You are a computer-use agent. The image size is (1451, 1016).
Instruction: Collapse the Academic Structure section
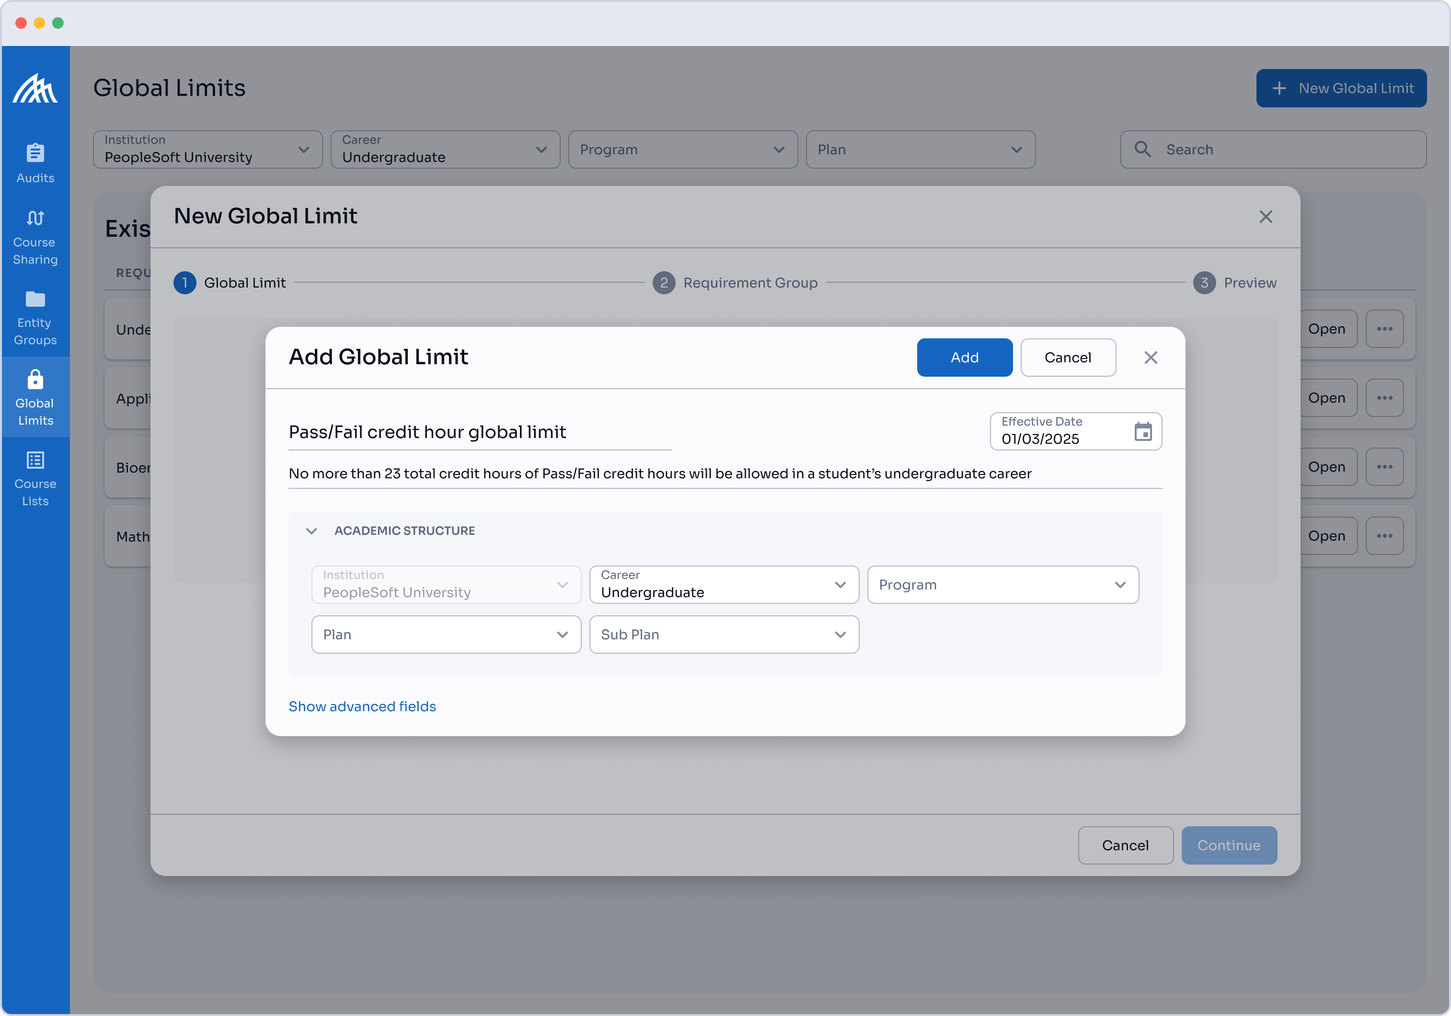click(x=311, y=531)
